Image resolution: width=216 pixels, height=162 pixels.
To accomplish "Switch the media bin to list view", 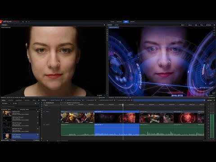I will pos(36,103).
